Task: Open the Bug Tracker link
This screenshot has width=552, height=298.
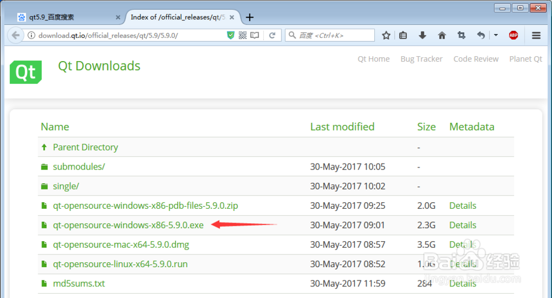Action: [x=421, y=59]
